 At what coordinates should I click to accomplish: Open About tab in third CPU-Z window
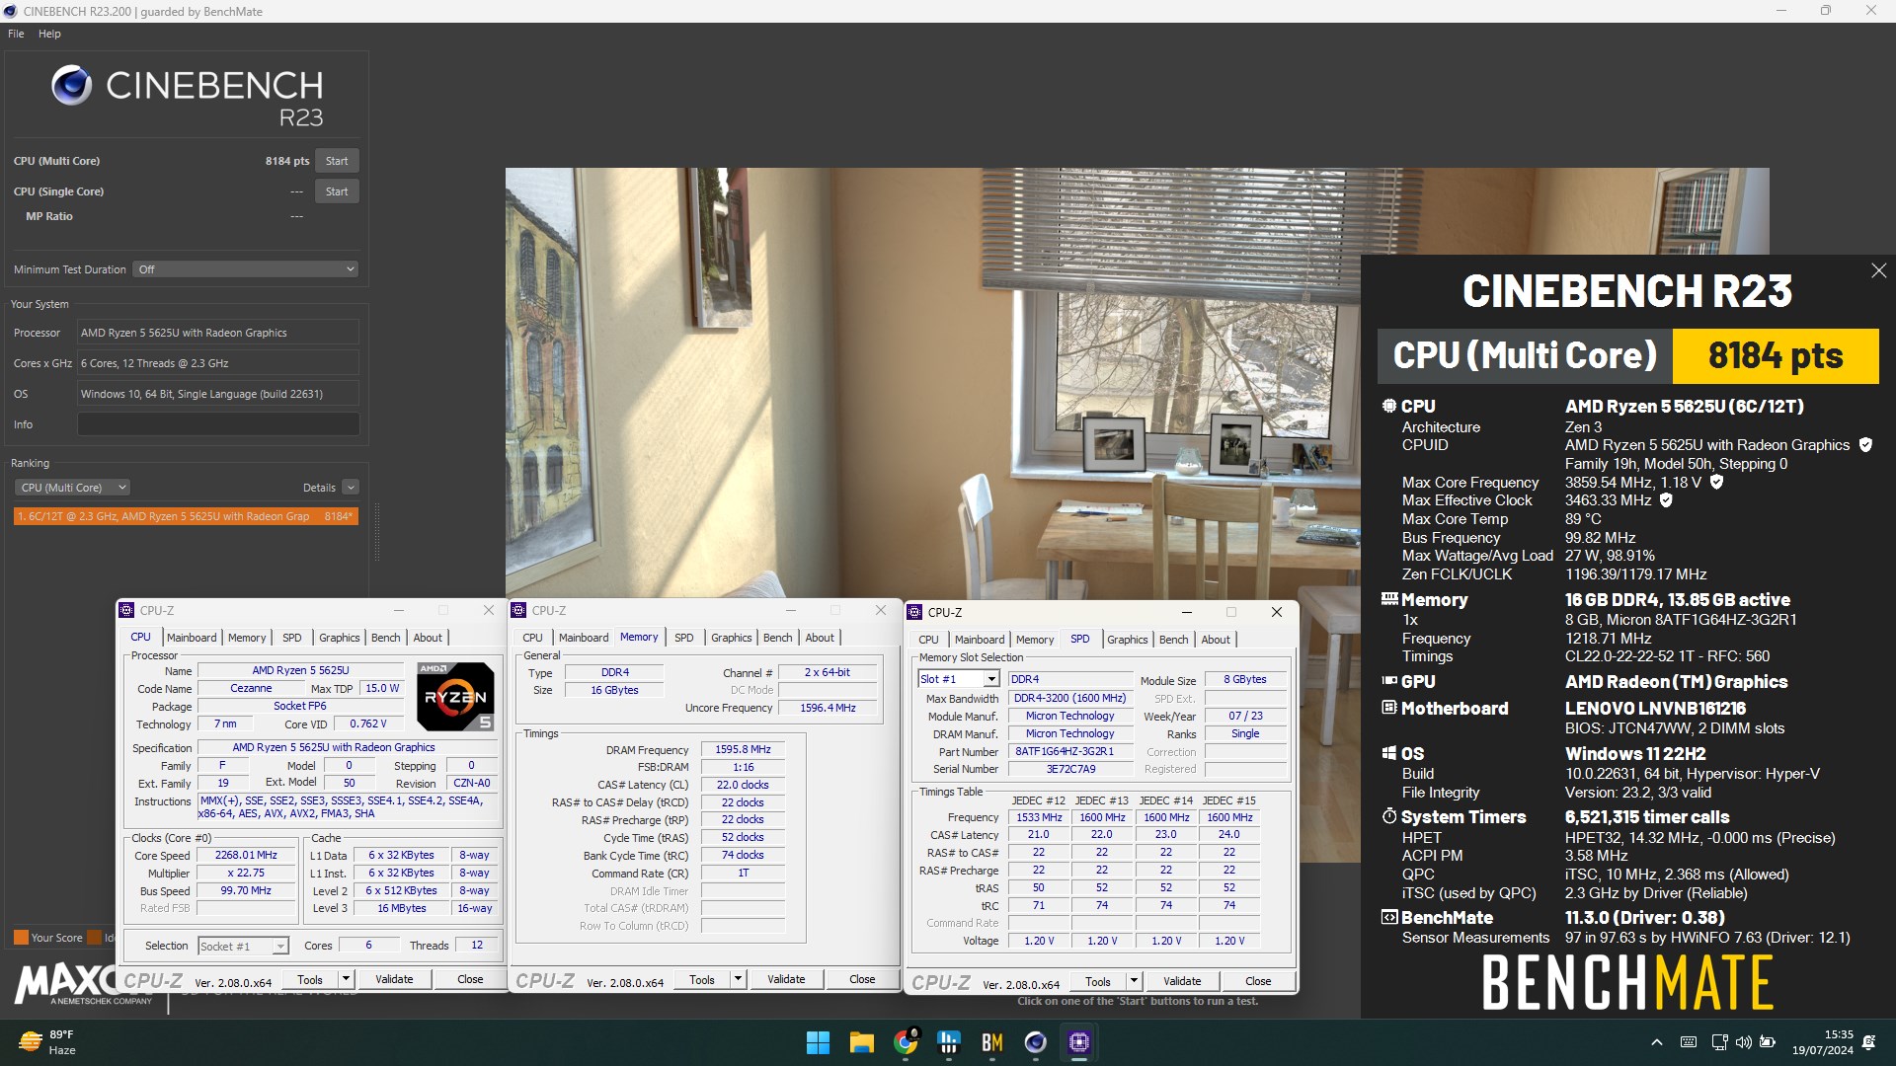(x=1216, y=640)
